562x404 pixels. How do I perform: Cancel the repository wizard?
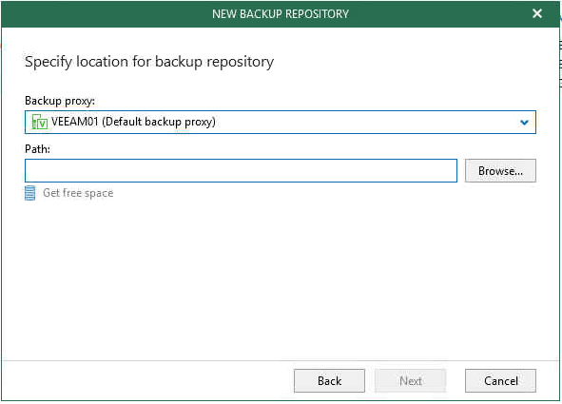pos(501,381)
